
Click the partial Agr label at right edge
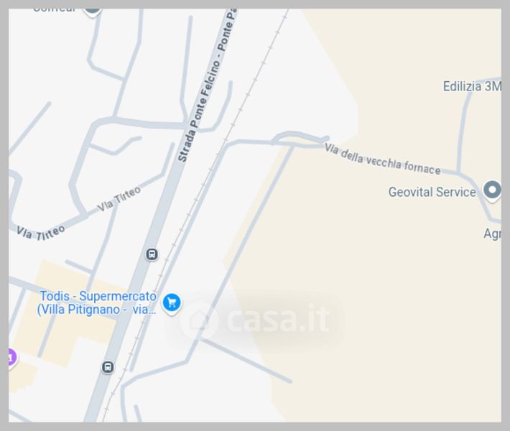[x=492, y=234]
